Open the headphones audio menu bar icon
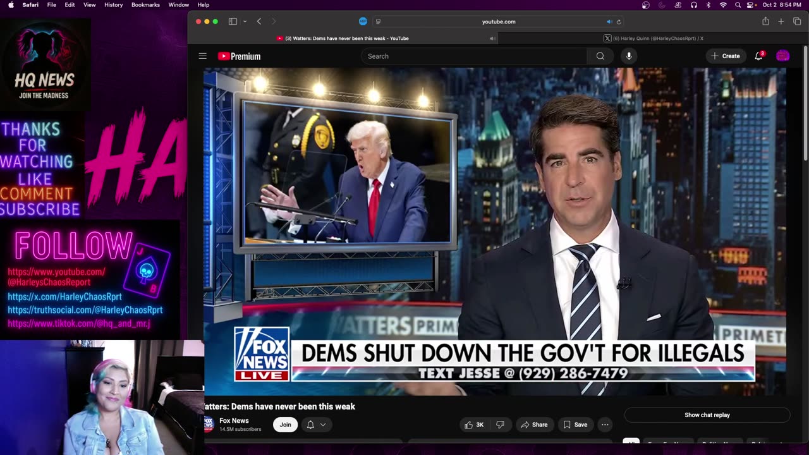The height and width of the screenshot is (455, 809). [x=693, y=5]
